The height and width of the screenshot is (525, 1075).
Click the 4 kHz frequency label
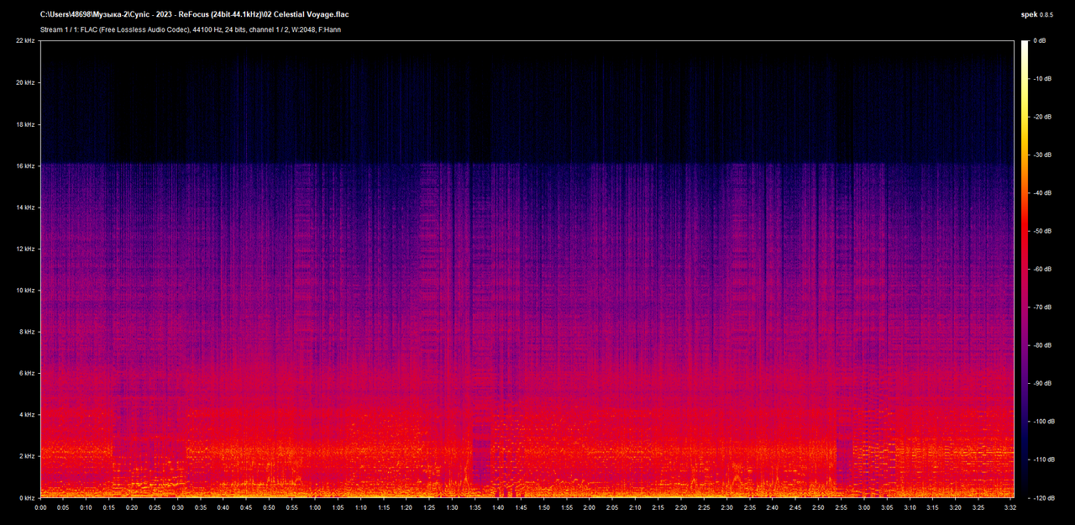pyautogui.click(x=25, y=414)
